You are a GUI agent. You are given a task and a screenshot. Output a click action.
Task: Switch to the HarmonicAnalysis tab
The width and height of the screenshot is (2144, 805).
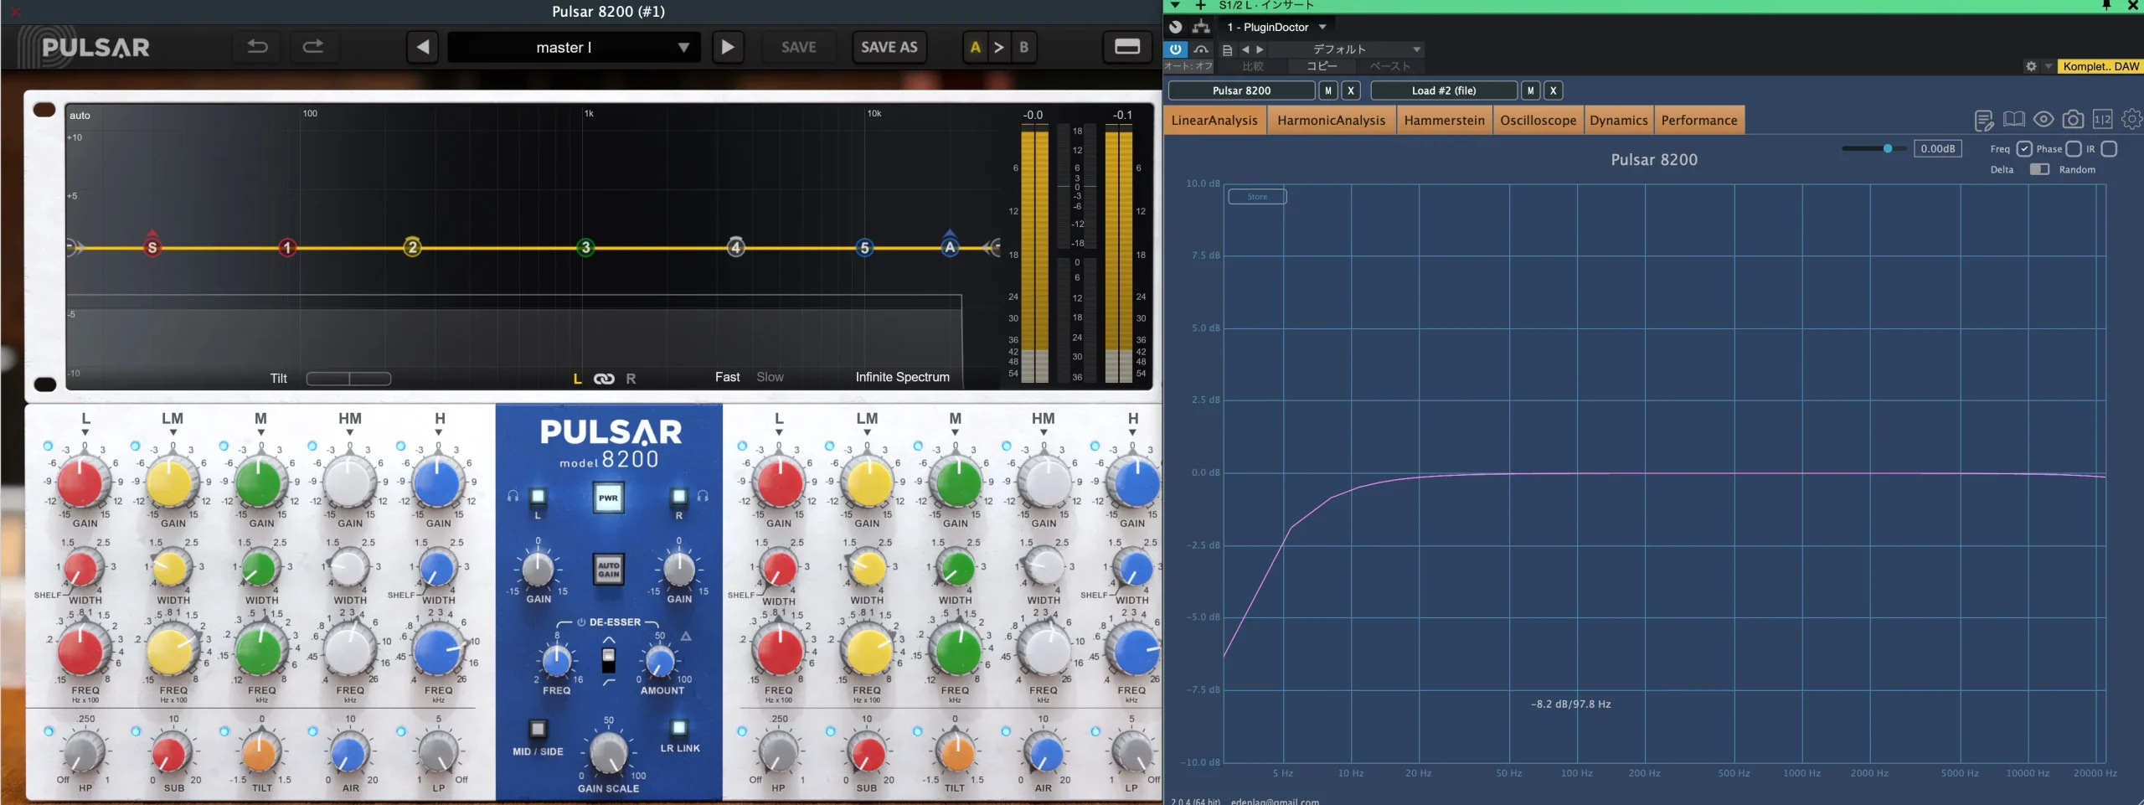point(1331,121)
